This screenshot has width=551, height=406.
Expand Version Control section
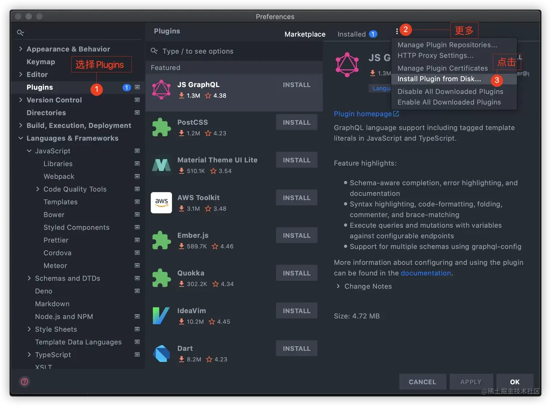coord(20,100)
